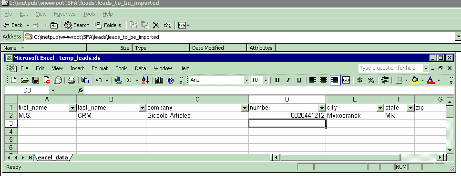Image resolution: width=461 pixels, height=176 pixels.
Task: Click Copy To icon in Explorer toolbar
Action: [144, 25]
